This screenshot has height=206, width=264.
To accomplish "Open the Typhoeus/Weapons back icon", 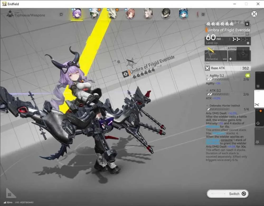I will coord(10,14).
